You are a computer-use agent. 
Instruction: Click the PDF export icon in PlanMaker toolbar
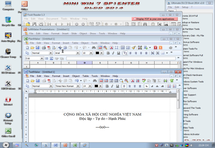tap(49, 48)
